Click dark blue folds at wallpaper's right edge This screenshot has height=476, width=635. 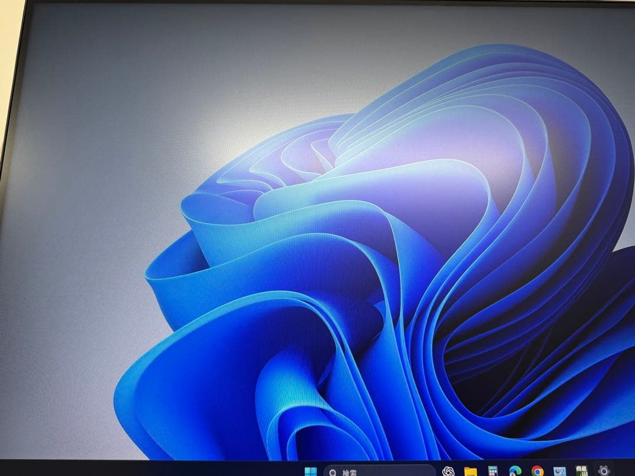[x=611, y=329]
